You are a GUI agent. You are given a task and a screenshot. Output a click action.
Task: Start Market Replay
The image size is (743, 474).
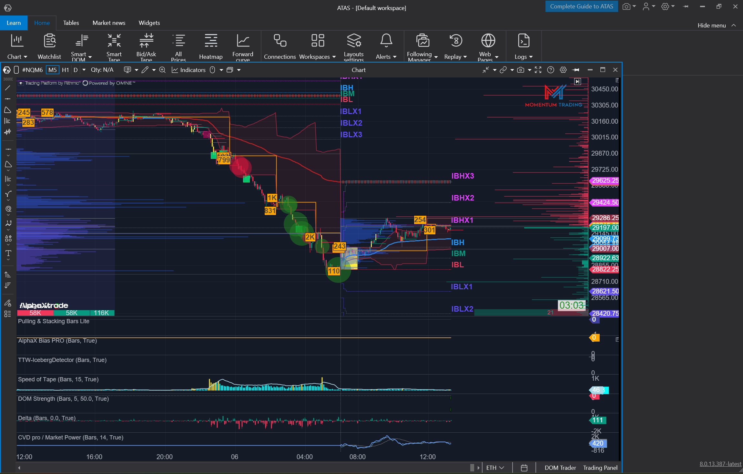(x=456, y=46)
